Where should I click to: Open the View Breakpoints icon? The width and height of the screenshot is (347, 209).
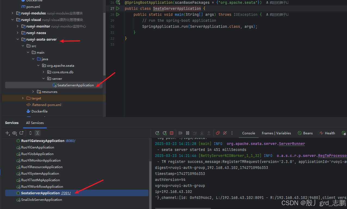[x=218, y=133]
